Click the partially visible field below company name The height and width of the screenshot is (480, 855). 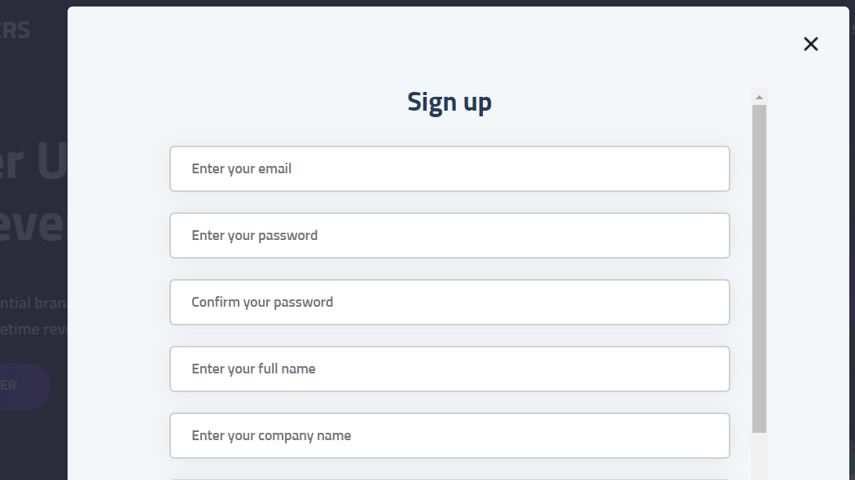pos(449,478)
